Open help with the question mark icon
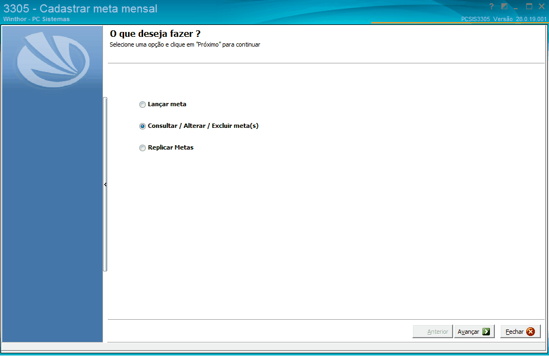The height and width of the screenshot is (356, 549). pyautogui.click(x=492, y=7)
